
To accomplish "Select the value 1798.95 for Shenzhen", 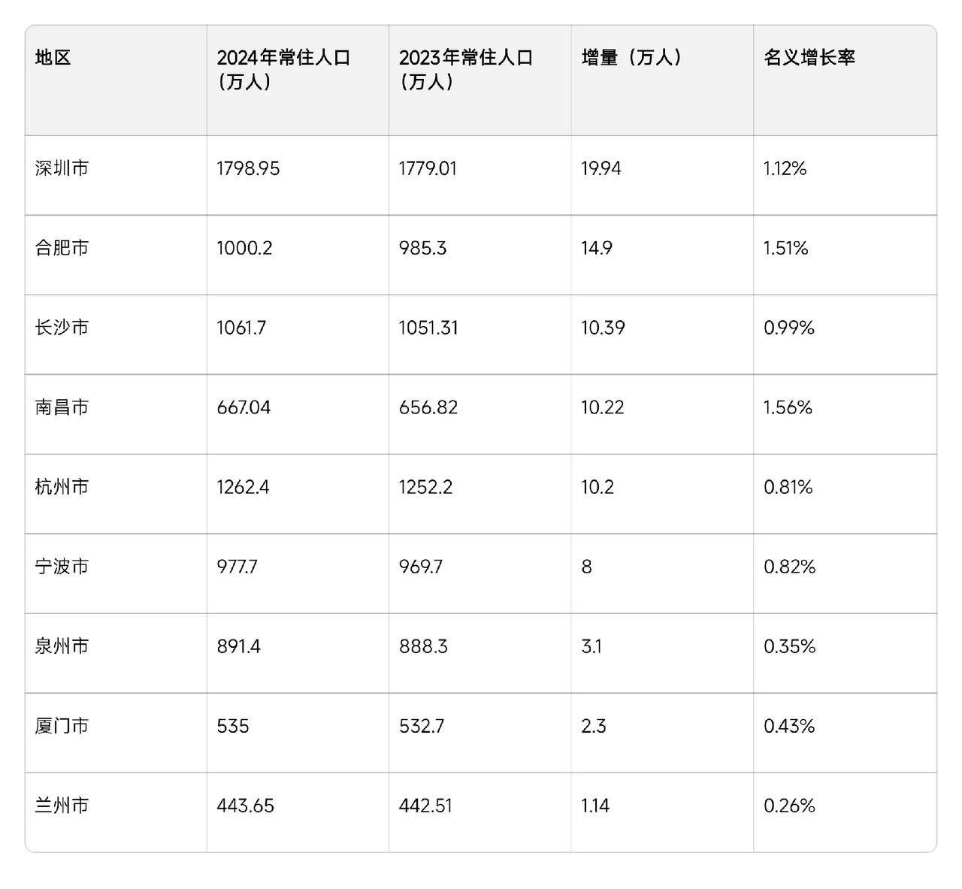I will pyautogui.click(x=248, y=168).
